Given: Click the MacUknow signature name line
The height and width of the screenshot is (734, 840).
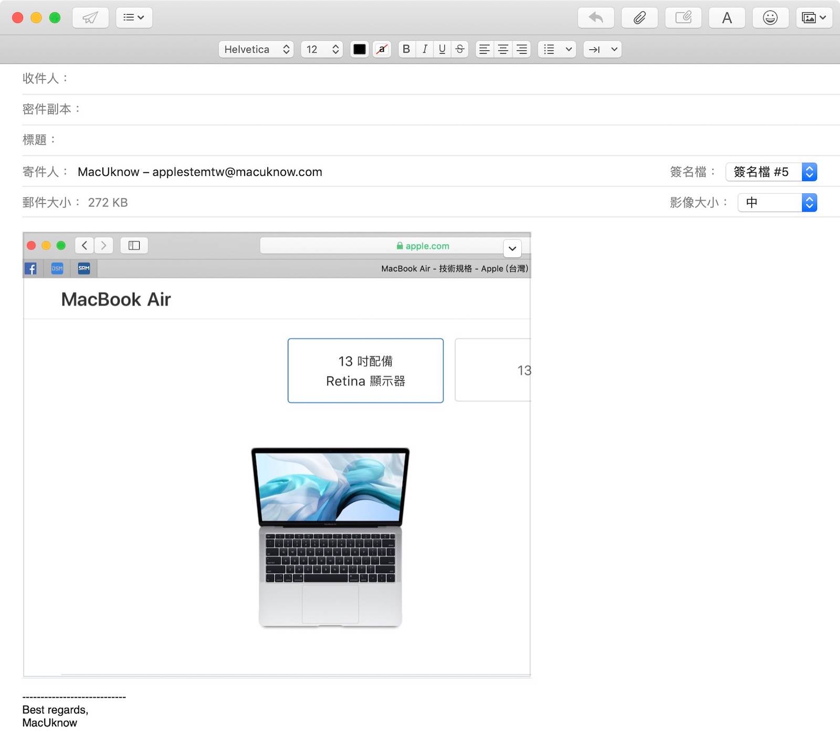Looking at the screenshot, I should coord(49,723).
